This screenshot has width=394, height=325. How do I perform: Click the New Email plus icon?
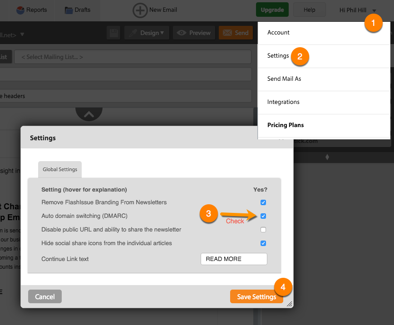140,10
